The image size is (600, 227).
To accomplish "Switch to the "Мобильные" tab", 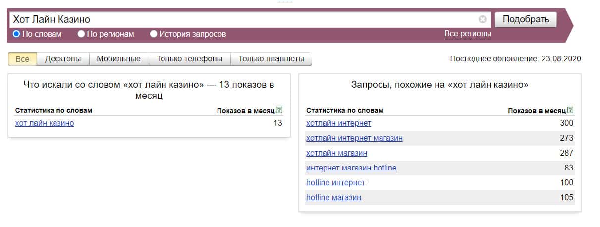I will pos(119,59).
